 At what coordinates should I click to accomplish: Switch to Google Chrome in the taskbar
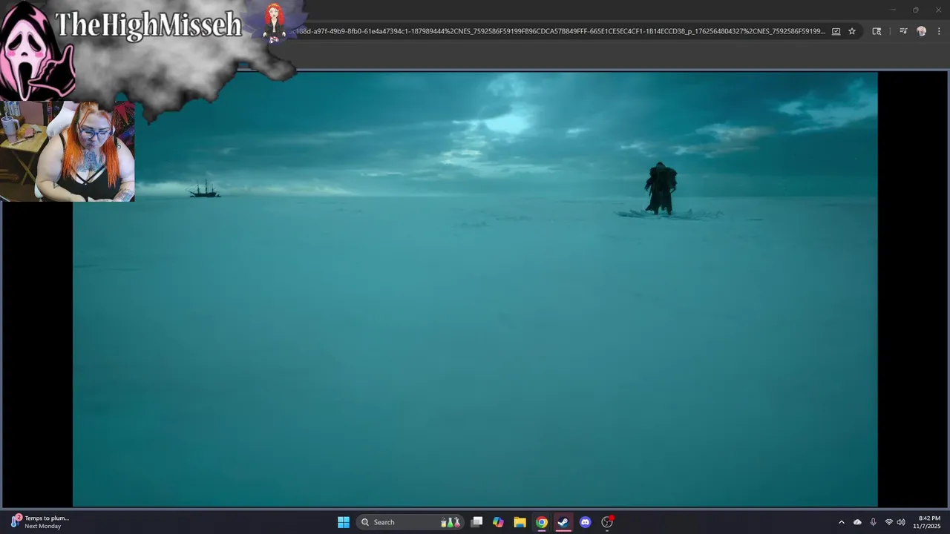[542, 522]
